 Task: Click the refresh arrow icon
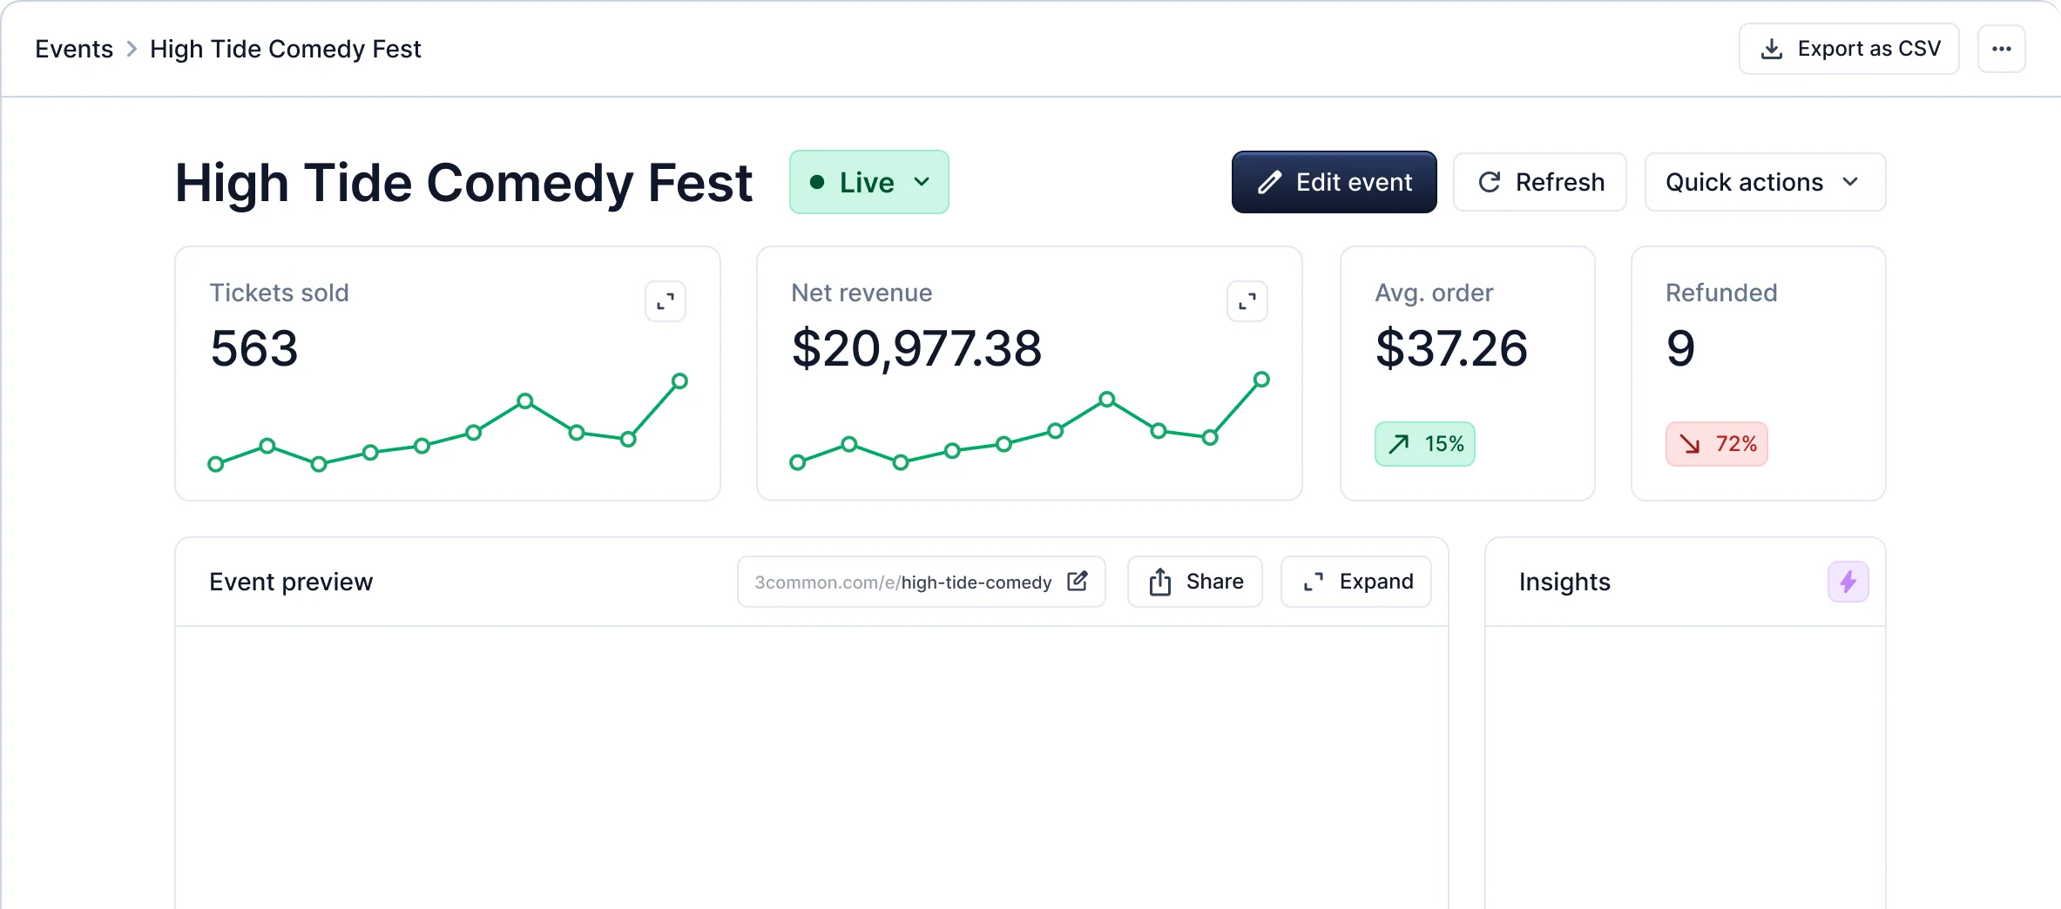(x=1490, y=182)
